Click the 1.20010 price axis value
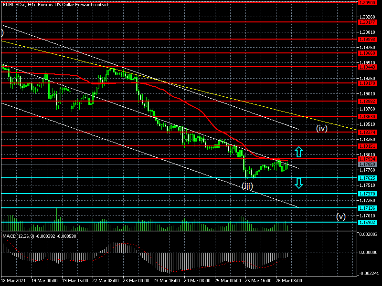The image size is (382, 286). [367, 32]
